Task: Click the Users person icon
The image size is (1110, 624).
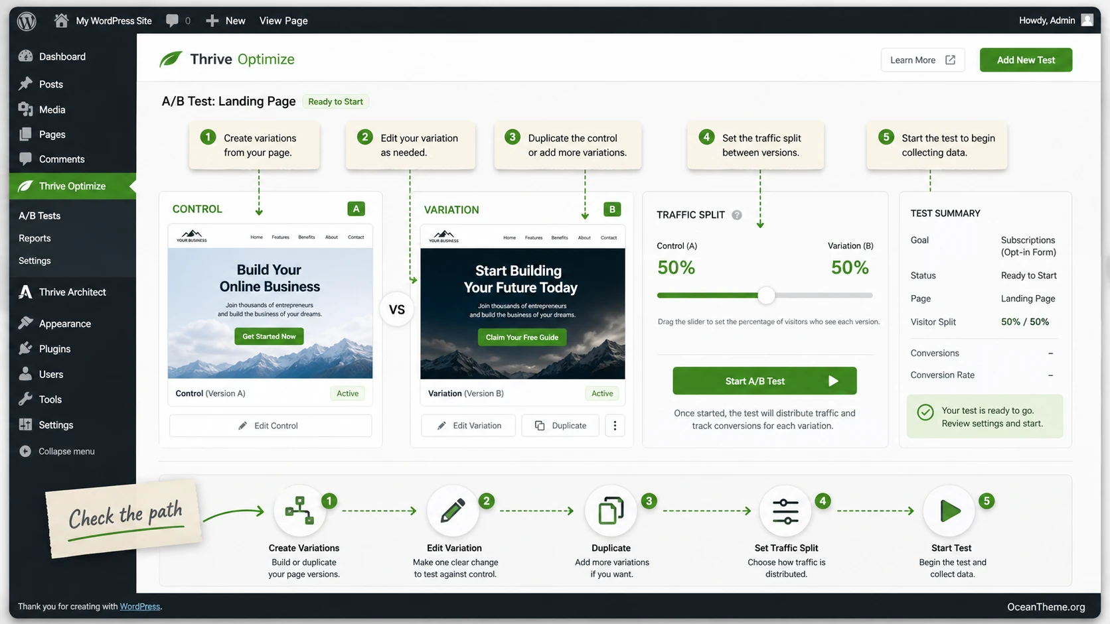Action: pos(25,374)
